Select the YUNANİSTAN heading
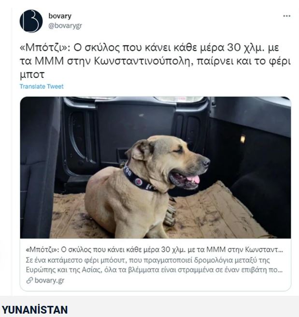 point(34,310)
